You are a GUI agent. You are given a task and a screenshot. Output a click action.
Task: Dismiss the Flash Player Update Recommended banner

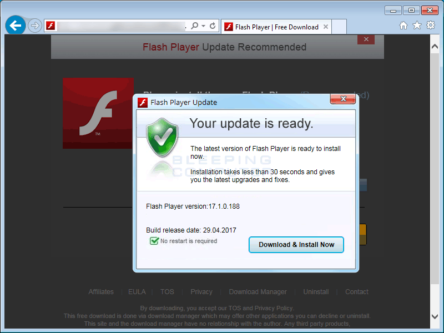pyautogui.click(x=366, y=39)
